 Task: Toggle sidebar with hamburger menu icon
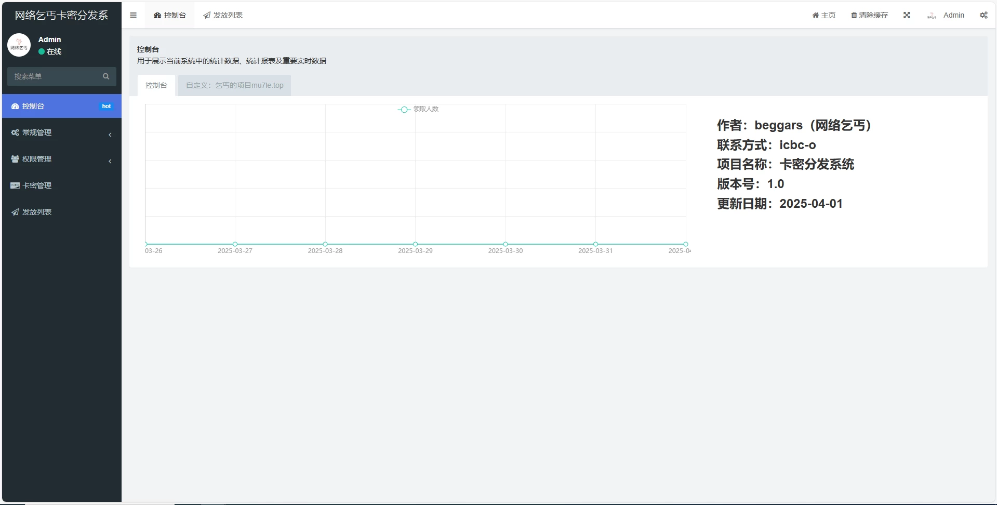point(133,15)
